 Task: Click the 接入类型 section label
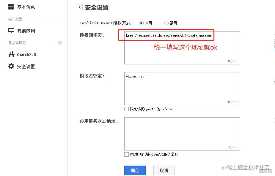click(x=15, y=19)
